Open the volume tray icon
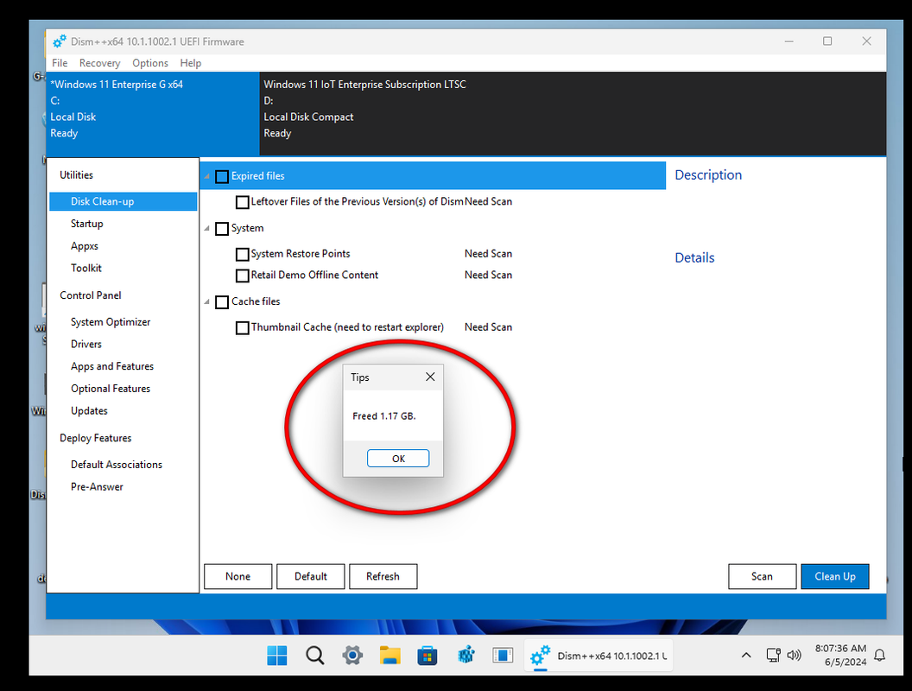Screen dimensions: 912x691 tap(794, 656)
